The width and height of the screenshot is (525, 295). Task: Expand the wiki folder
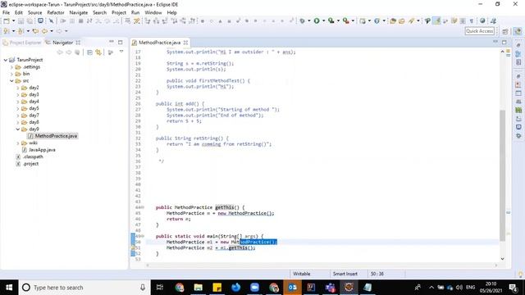pos(18,143)
